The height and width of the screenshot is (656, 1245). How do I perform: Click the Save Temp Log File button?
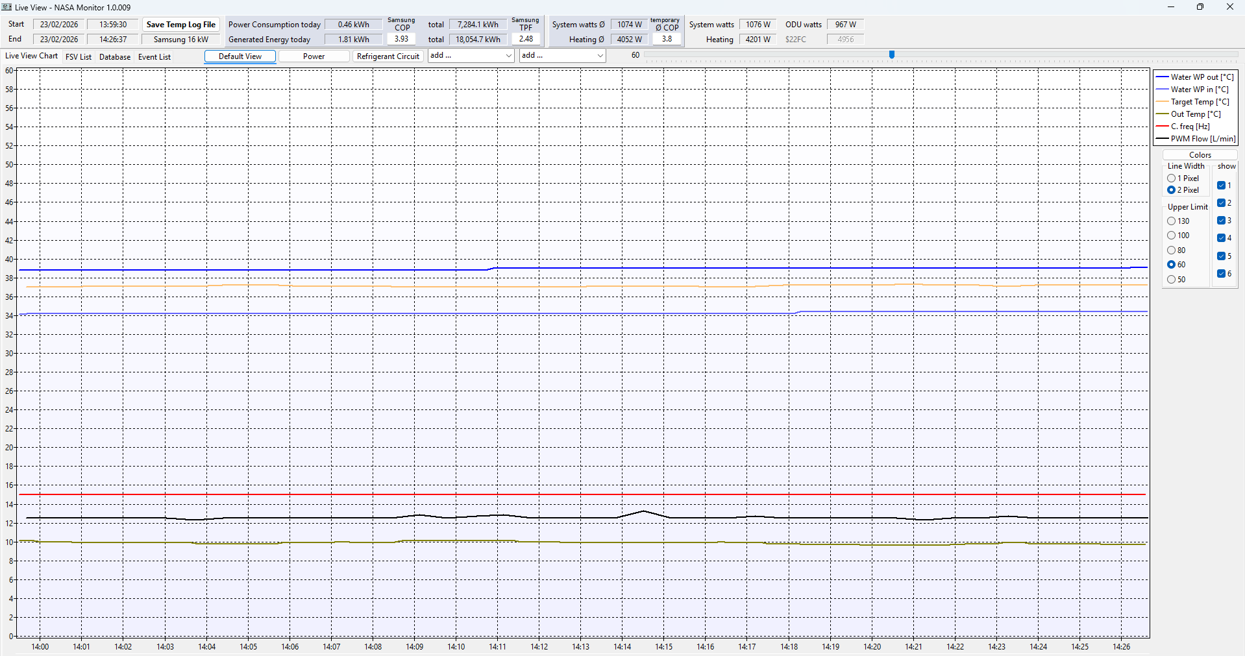(181, 25)
